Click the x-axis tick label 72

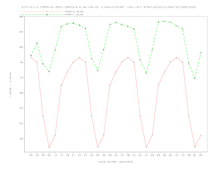tap(176, 155)
